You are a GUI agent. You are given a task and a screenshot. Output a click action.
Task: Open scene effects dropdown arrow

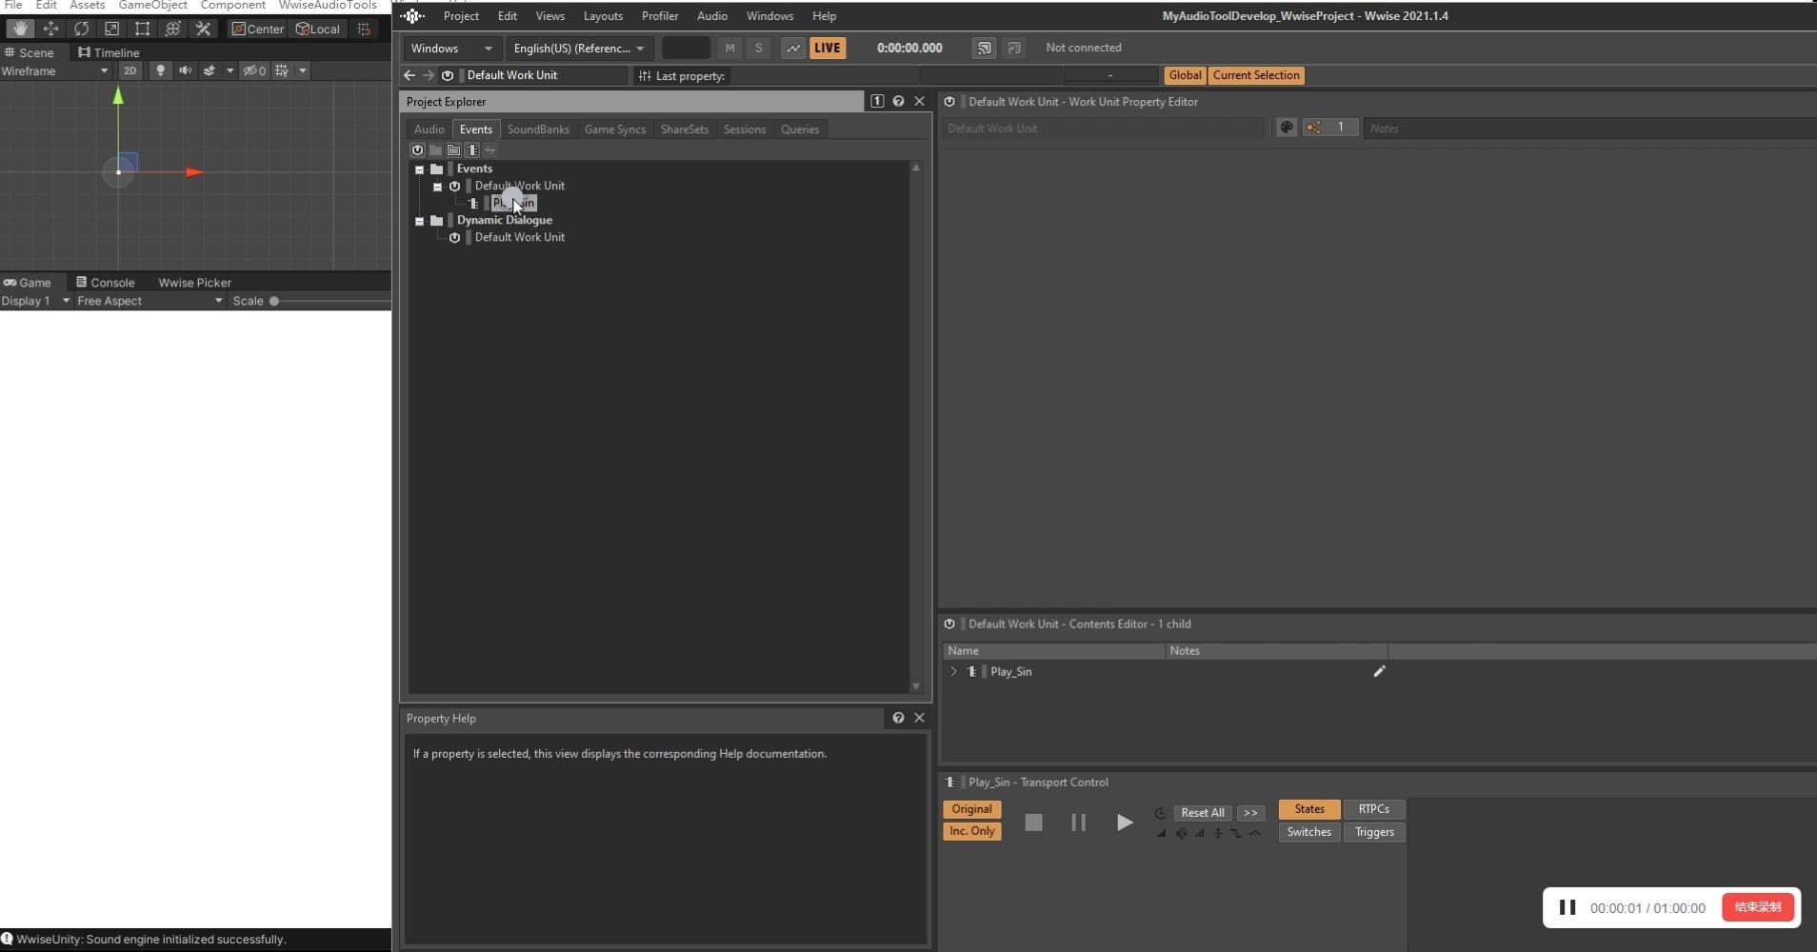click(230, 70)
